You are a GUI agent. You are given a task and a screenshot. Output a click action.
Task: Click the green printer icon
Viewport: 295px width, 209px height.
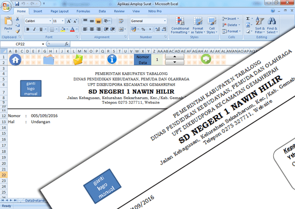(206, 59)
